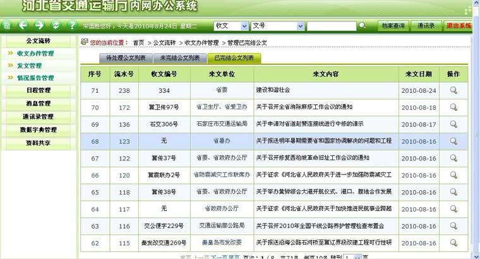
Task: Go back with the left arrow icon
Action: click(23, 25)
